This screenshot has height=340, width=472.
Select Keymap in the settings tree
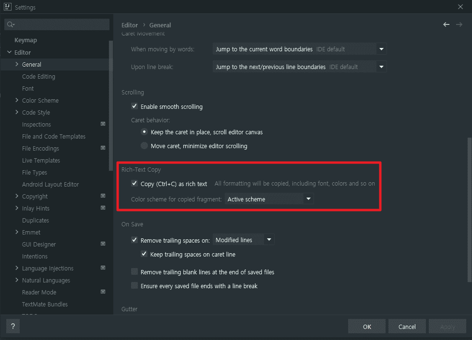pos(25,40)
